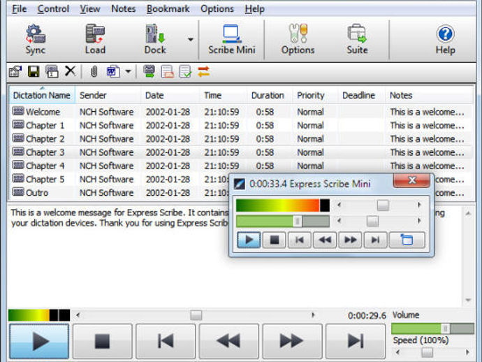Click the large Play button in main window

39,341
